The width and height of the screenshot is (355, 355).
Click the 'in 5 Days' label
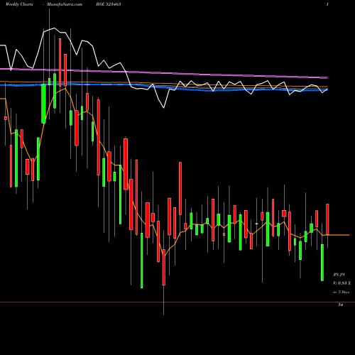coord(341,292)
